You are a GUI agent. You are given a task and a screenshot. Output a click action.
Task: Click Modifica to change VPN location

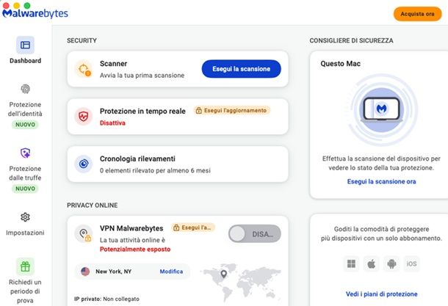[x=171, y=272]
